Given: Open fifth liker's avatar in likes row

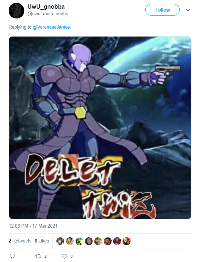Looking at the screenshot, I should coord(98,241).
